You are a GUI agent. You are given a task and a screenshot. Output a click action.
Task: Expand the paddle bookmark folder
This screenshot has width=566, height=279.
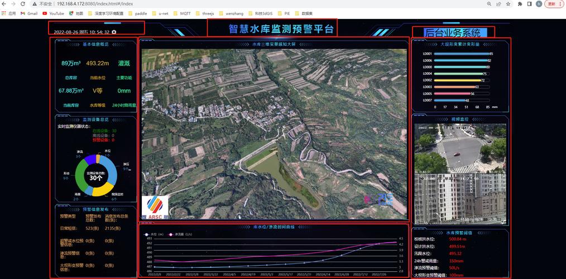(137, 13)
